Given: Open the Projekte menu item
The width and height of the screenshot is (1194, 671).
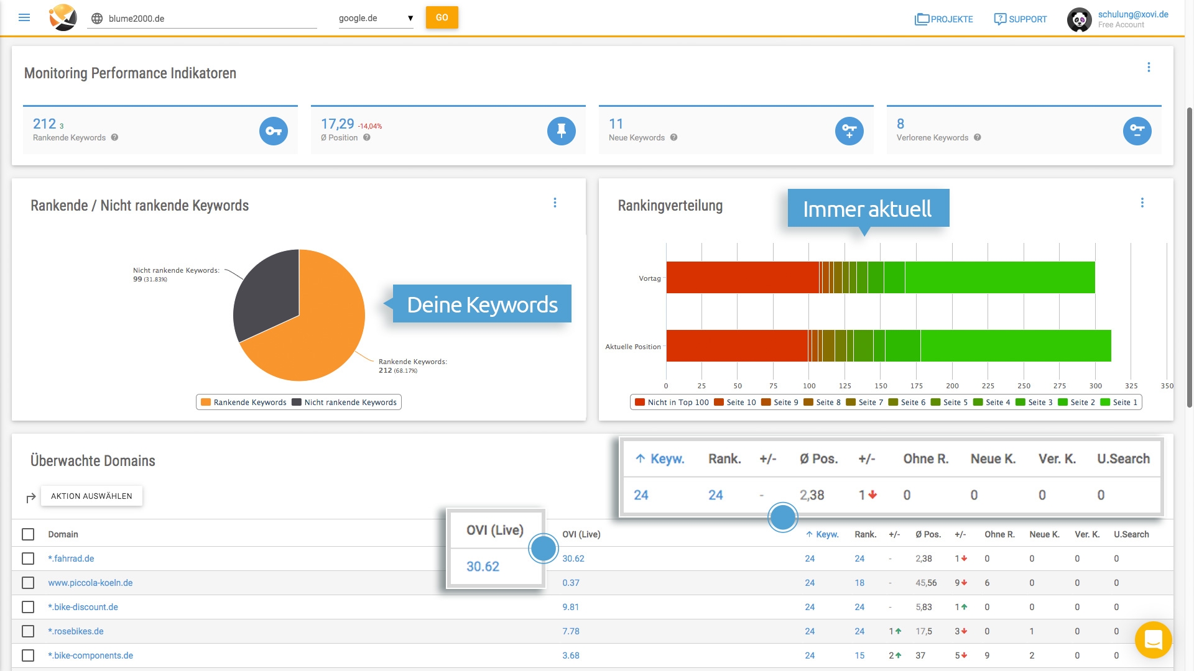Looking at the screenshot, I should click(943, 19).
